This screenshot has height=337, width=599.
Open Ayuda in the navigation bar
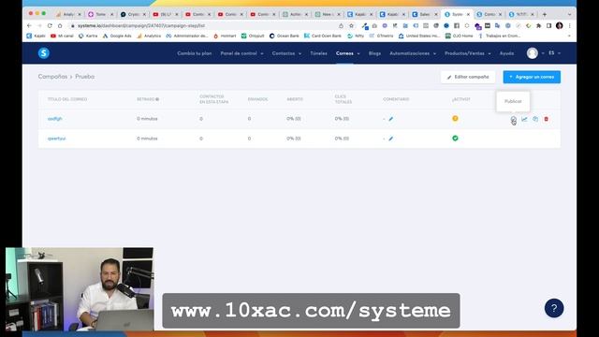[506, 53]
